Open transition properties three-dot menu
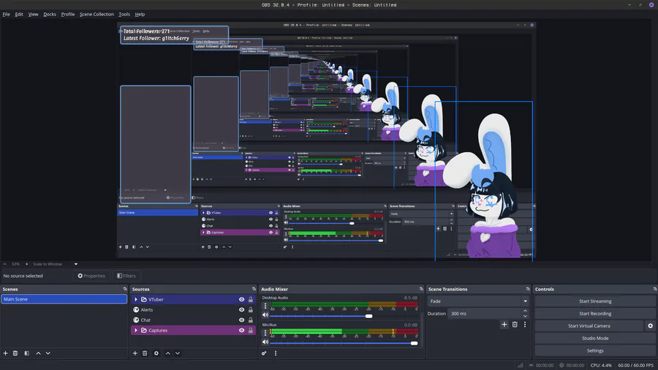 click(x=524, y=324)
